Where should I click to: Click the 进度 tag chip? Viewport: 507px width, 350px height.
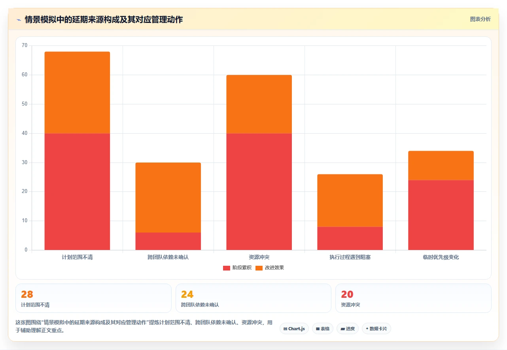point(348,329)
